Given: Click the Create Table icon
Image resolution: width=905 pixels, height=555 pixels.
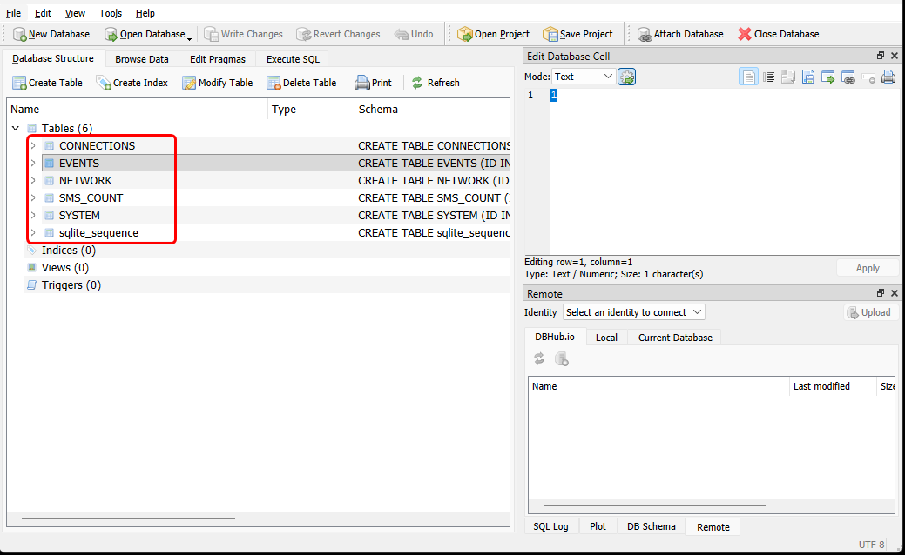Looking at the screenshot, I should [x=19, y=83].
